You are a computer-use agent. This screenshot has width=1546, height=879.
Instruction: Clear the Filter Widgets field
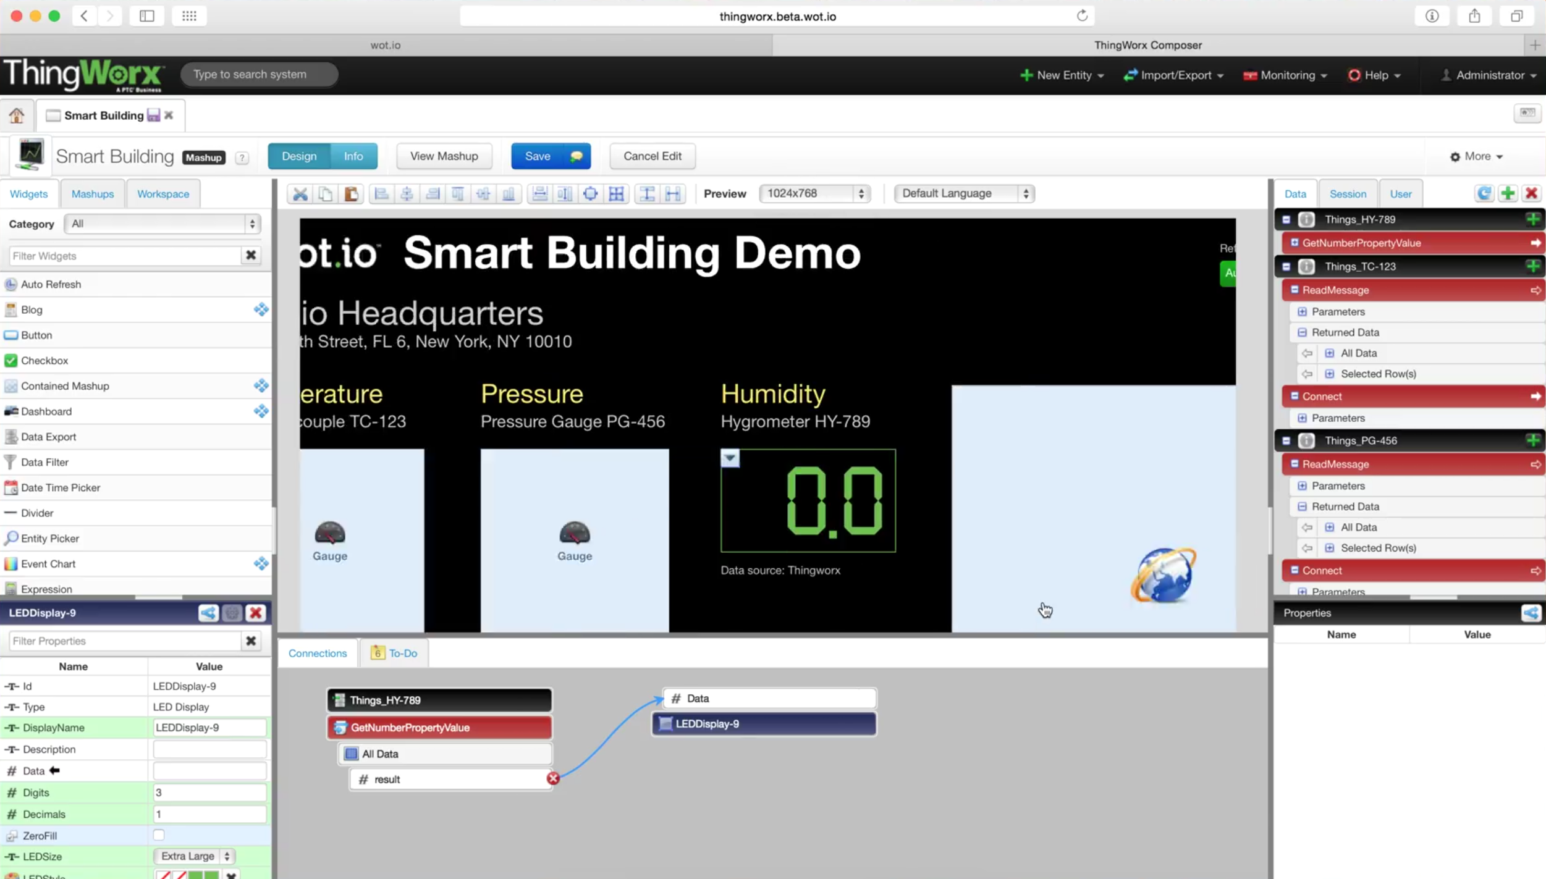point(251,255)
